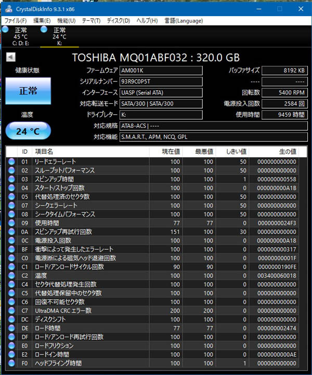Click the 回転数 5400 RPM field

point(284,92)
